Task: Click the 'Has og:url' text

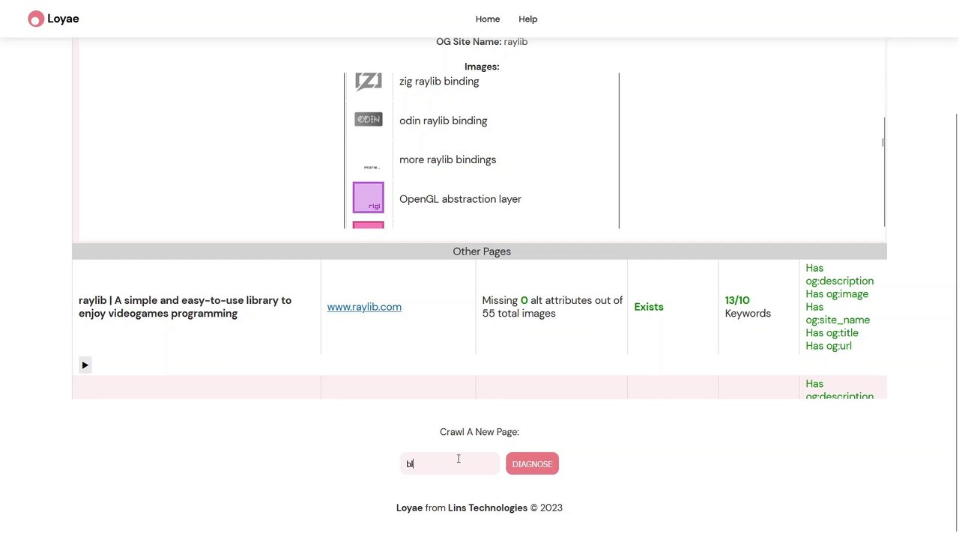Action: click(x=829, y=346)
